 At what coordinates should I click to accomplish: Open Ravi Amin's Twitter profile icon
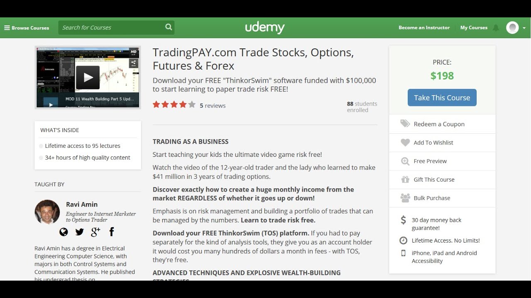80,232
